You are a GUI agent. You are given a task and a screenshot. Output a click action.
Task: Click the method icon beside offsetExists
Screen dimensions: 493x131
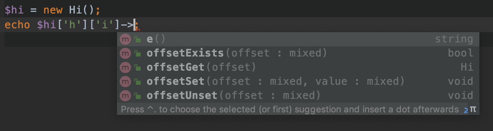coord(125,53)
